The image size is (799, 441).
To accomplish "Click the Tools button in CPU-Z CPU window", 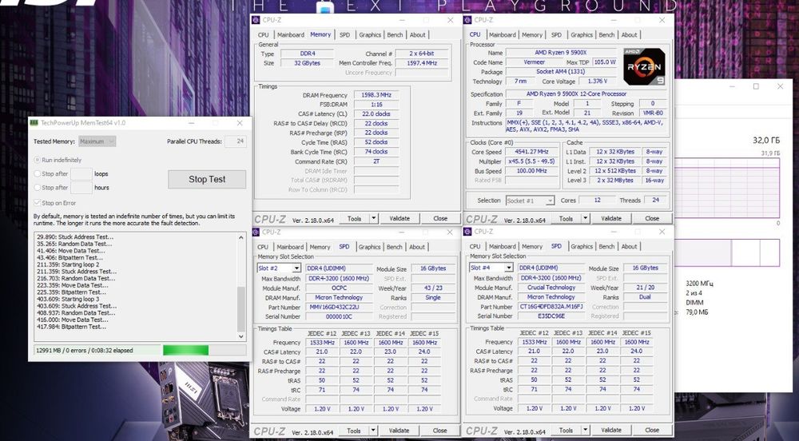I will click(x=566, y=218).
